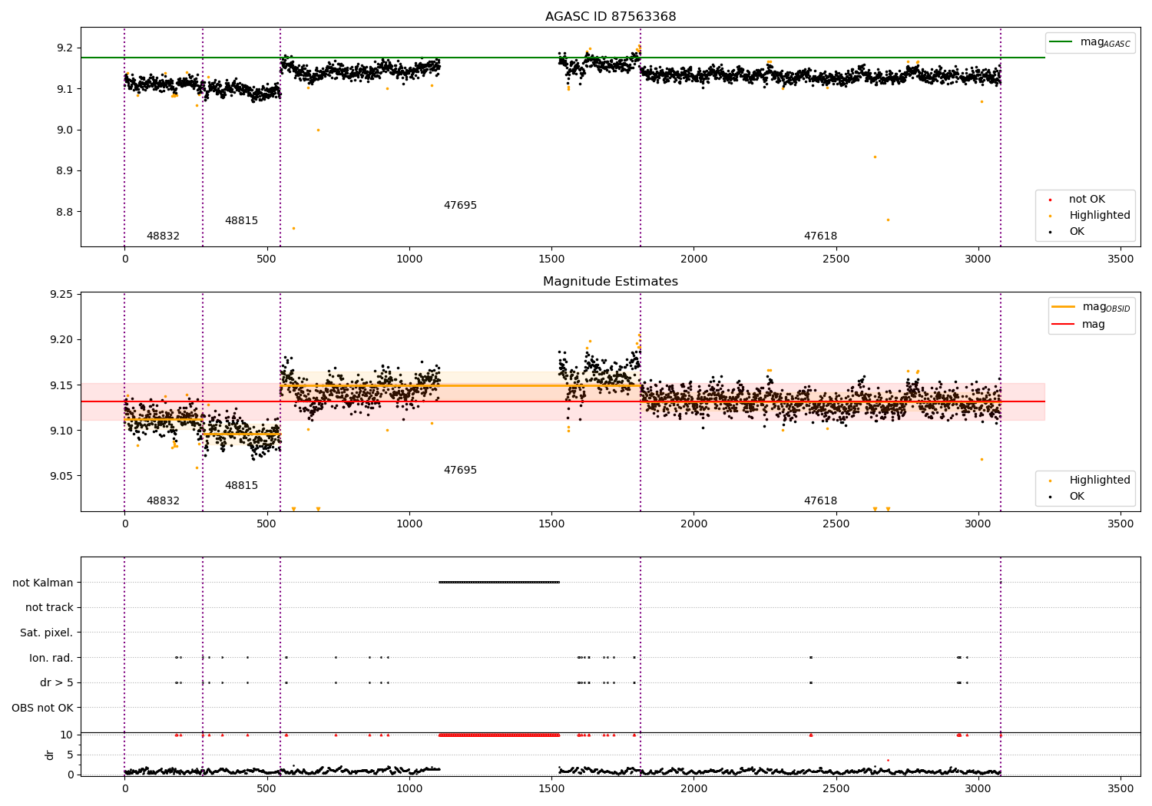Click obsid label 47695 in Magnitude Estimates plot
Screen dimensions: 1152x806
pos(460,471)
